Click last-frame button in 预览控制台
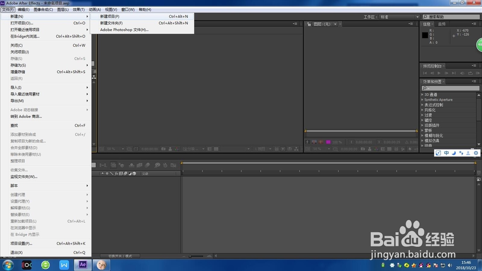Screen dimensions: 482x271 point(454,73)
